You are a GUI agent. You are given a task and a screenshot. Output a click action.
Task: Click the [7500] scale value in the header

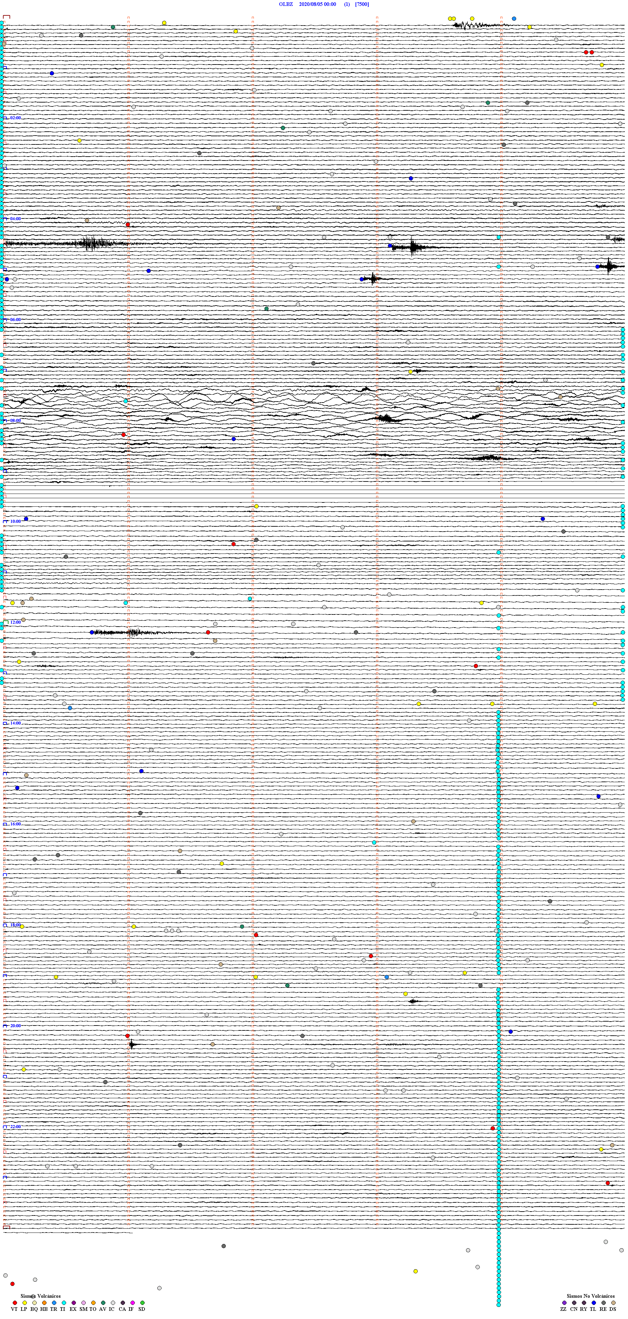pyautogui.click(x=362, y=4)
